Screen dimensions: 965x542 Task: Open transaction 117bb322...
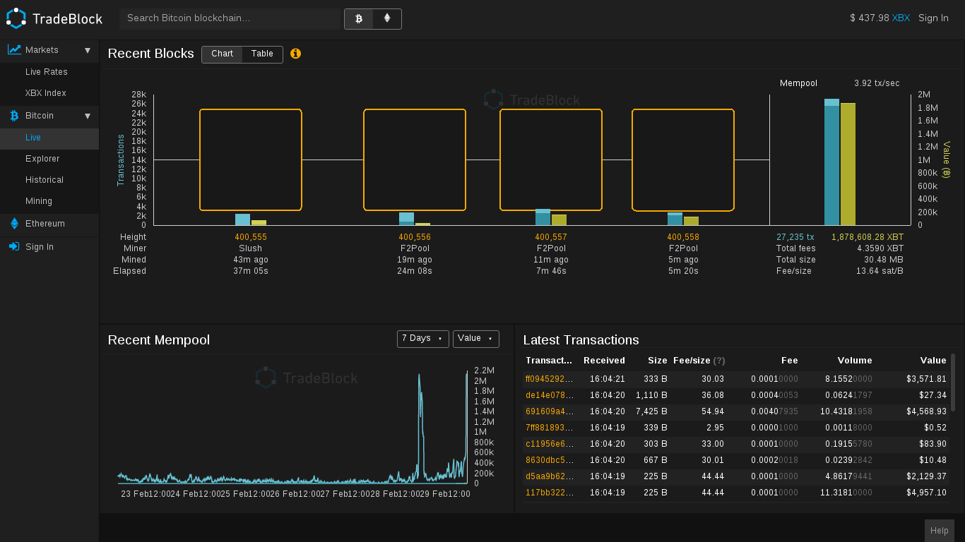(x=550, y=493)
